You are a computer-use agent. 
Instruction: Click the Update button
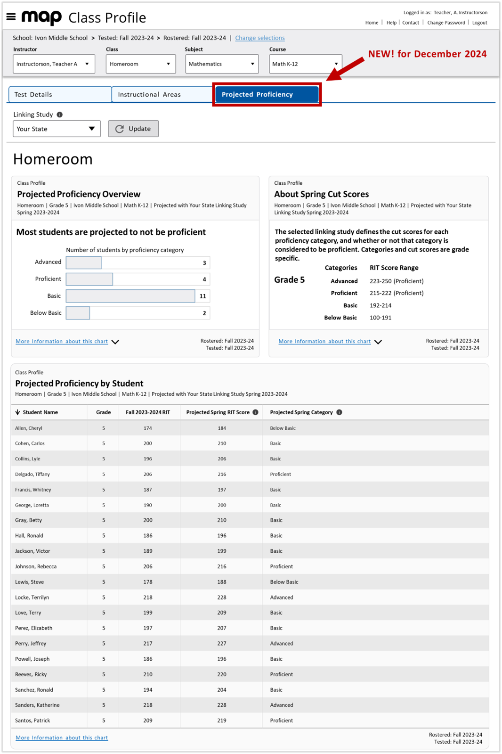pos(134,128)
